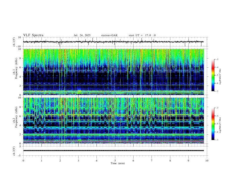Click the "Time (min)" axis label

click(118, 163)
